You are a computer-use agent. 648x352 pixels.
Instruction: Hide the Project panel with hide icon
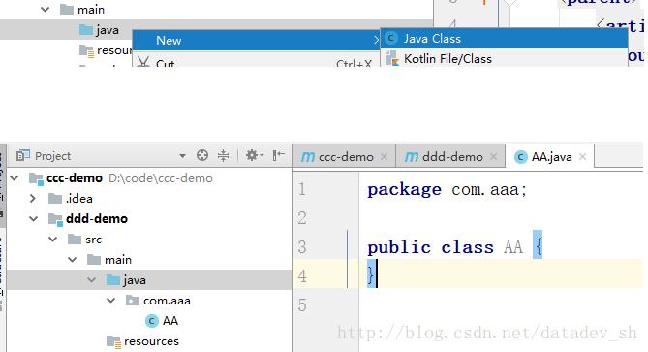279,155
